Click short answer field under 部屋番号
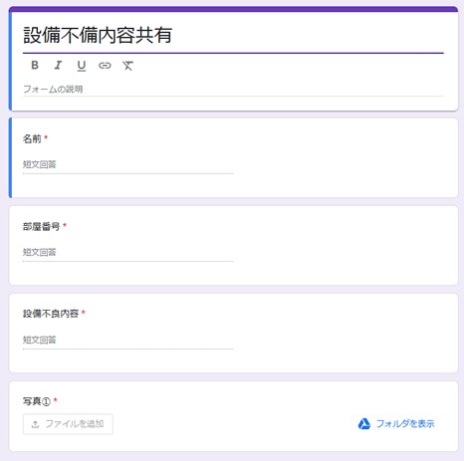Screen dimensions: 464x461 tap(128, 253)
